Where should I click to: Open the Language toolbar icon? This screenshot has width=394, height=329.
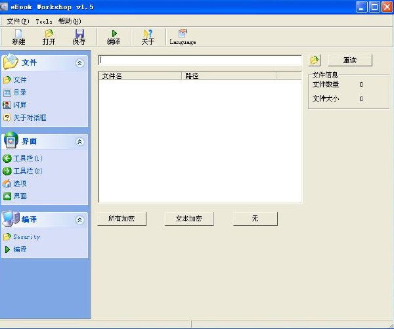tap(183, 37)
